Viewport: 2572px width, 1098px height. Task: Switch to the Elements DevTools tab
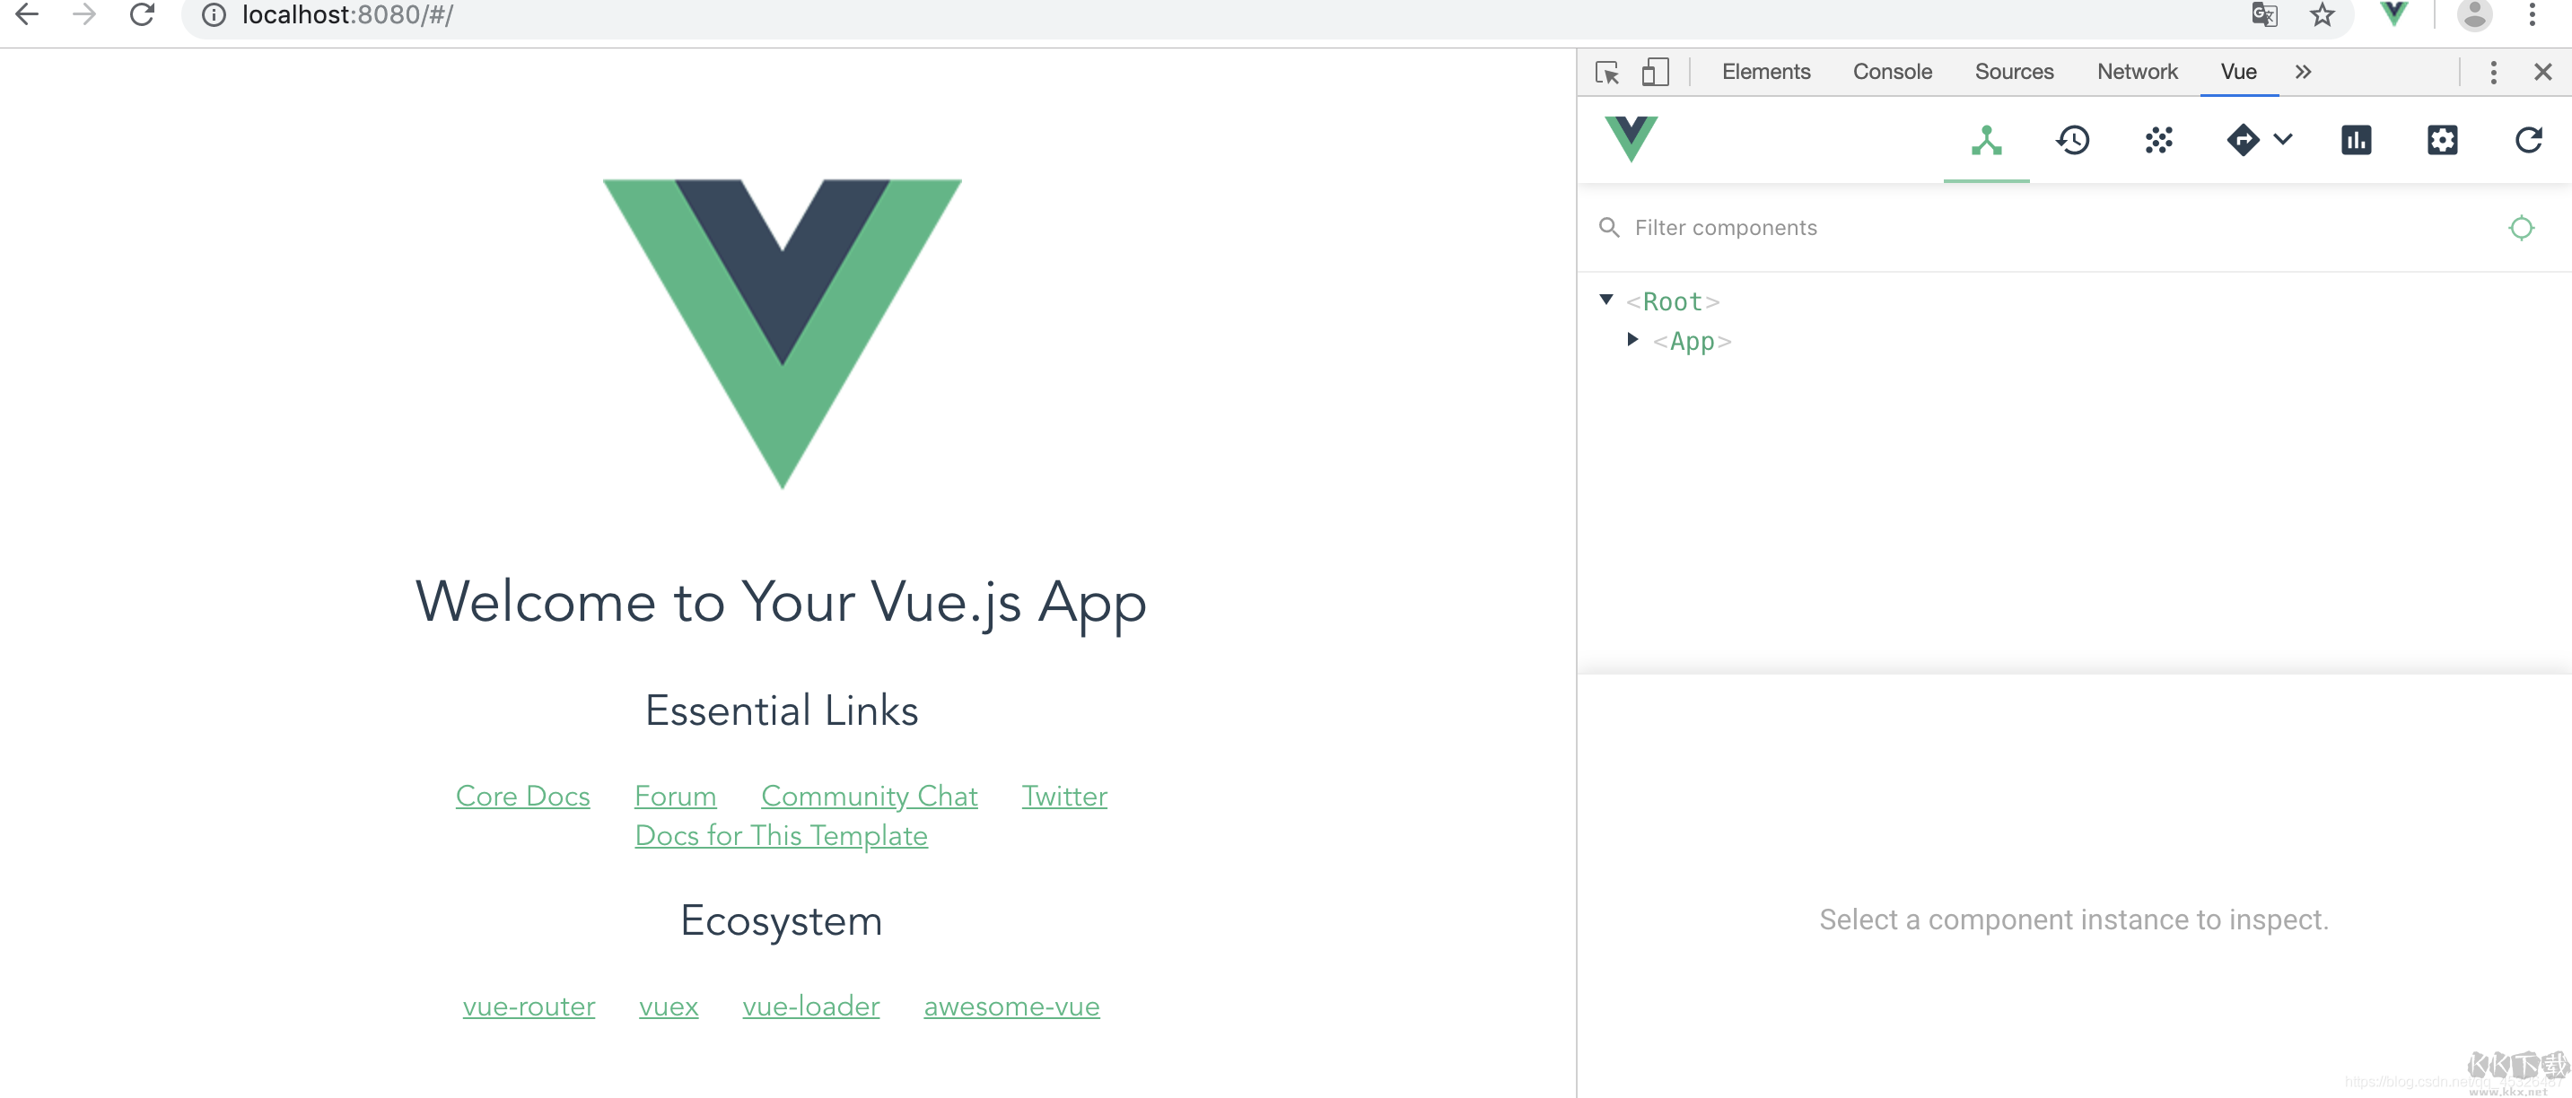1765,71
